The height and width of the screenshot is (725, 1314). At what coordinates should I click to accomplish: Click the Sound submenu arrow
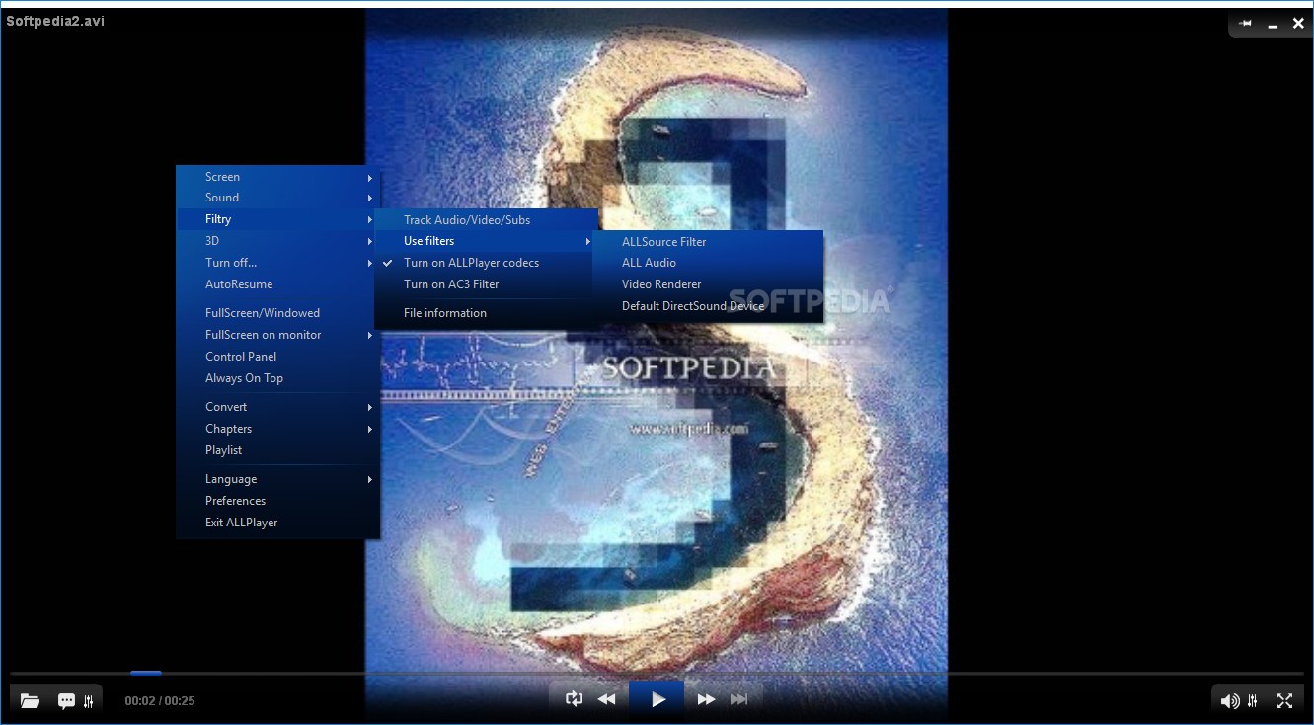coord(370,199)
